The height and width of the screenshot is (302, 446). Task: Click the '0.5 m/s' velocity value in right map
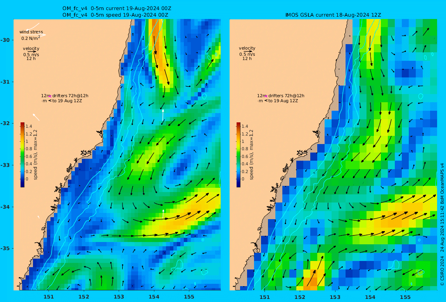click(x=247, y=55)
